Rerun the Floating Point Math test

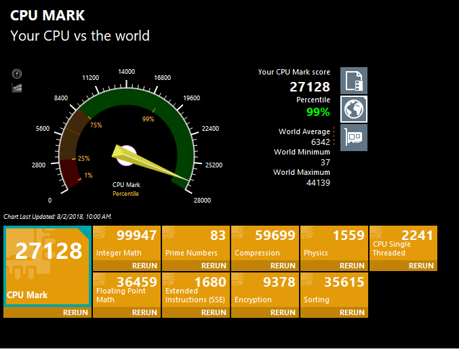coord(144,312)
